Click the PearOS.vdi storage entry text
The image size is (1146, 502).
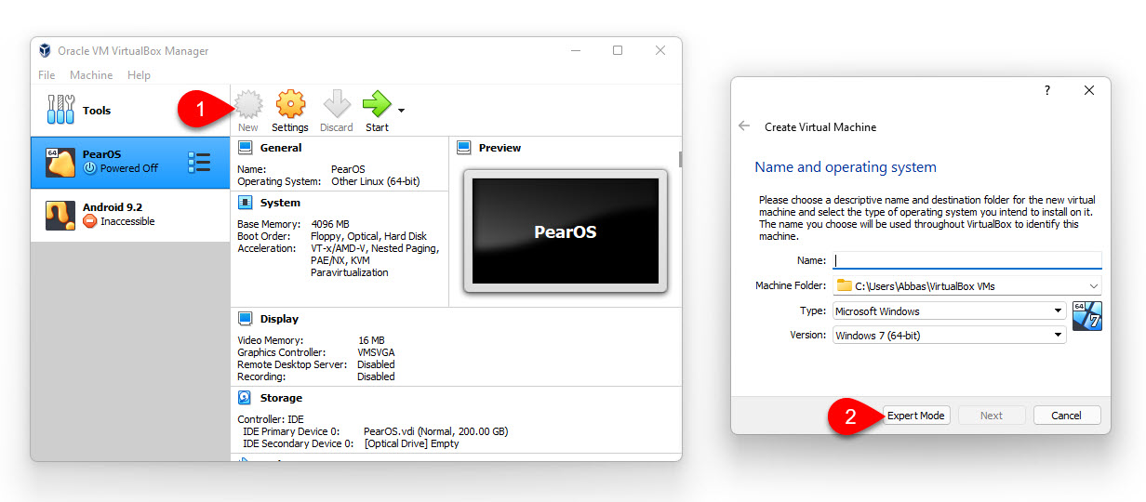point(435,431)
